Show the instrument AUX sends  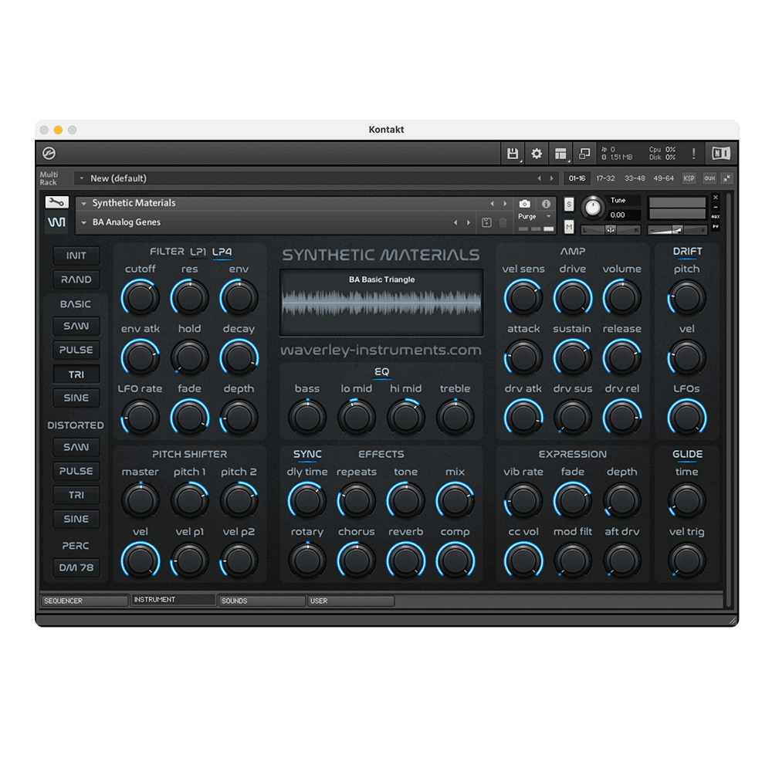click(x=716, y=217)
